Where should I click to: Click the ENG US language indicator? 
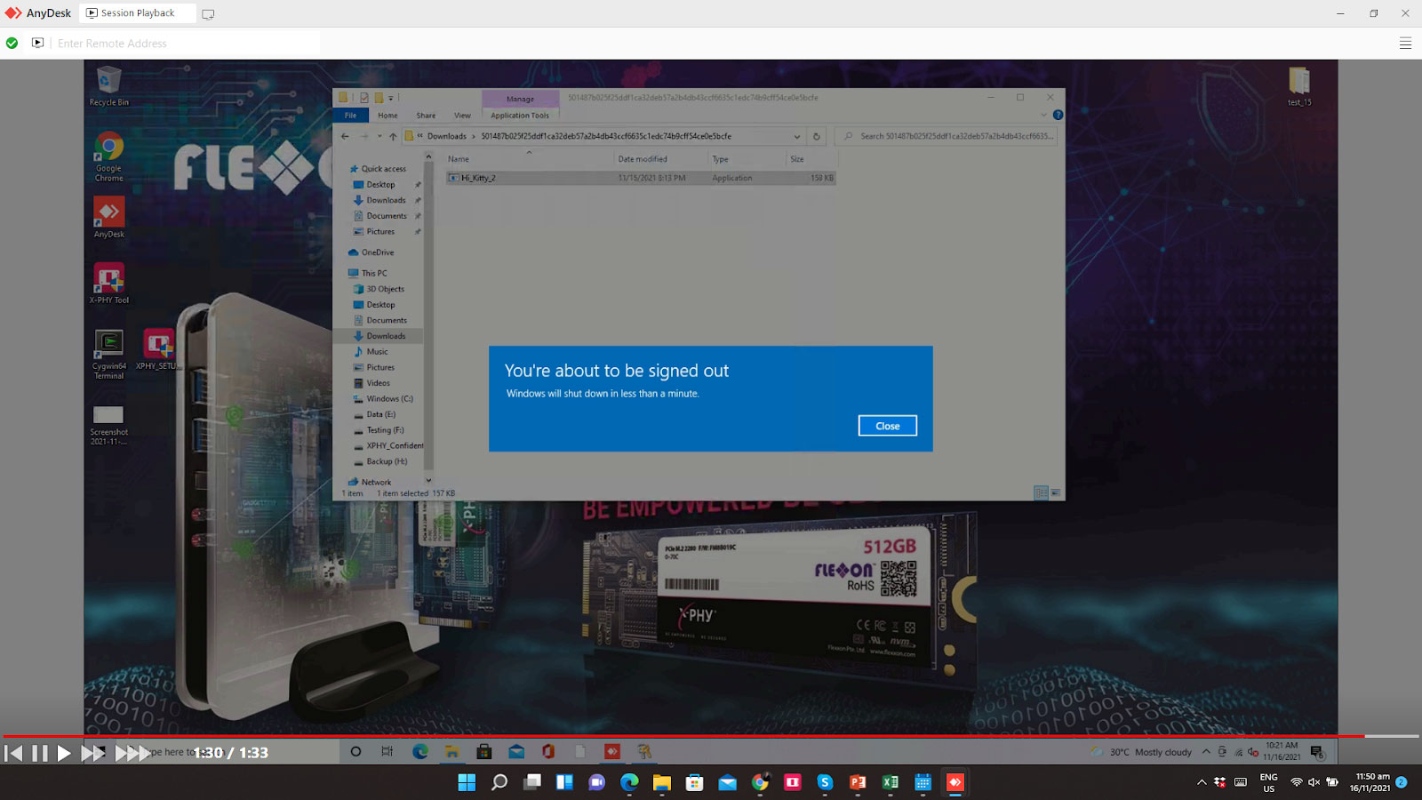pos(1268,782)
